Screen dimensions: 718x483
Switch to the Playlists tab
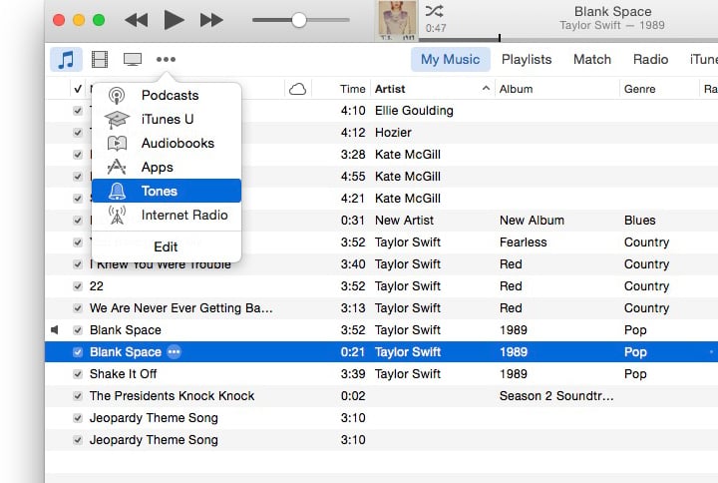pyautogui.click(x=527, y=60)
